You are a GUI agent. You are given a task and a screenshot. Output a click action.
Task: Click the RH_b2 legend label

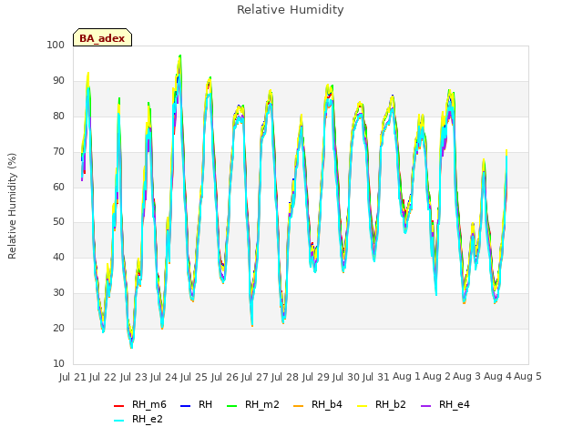(x=391, y=404)
